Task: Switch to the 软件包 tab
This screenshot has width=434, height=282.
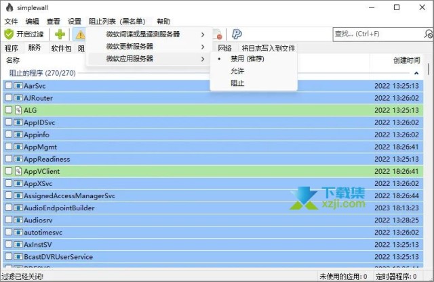Action: point(61,48)
